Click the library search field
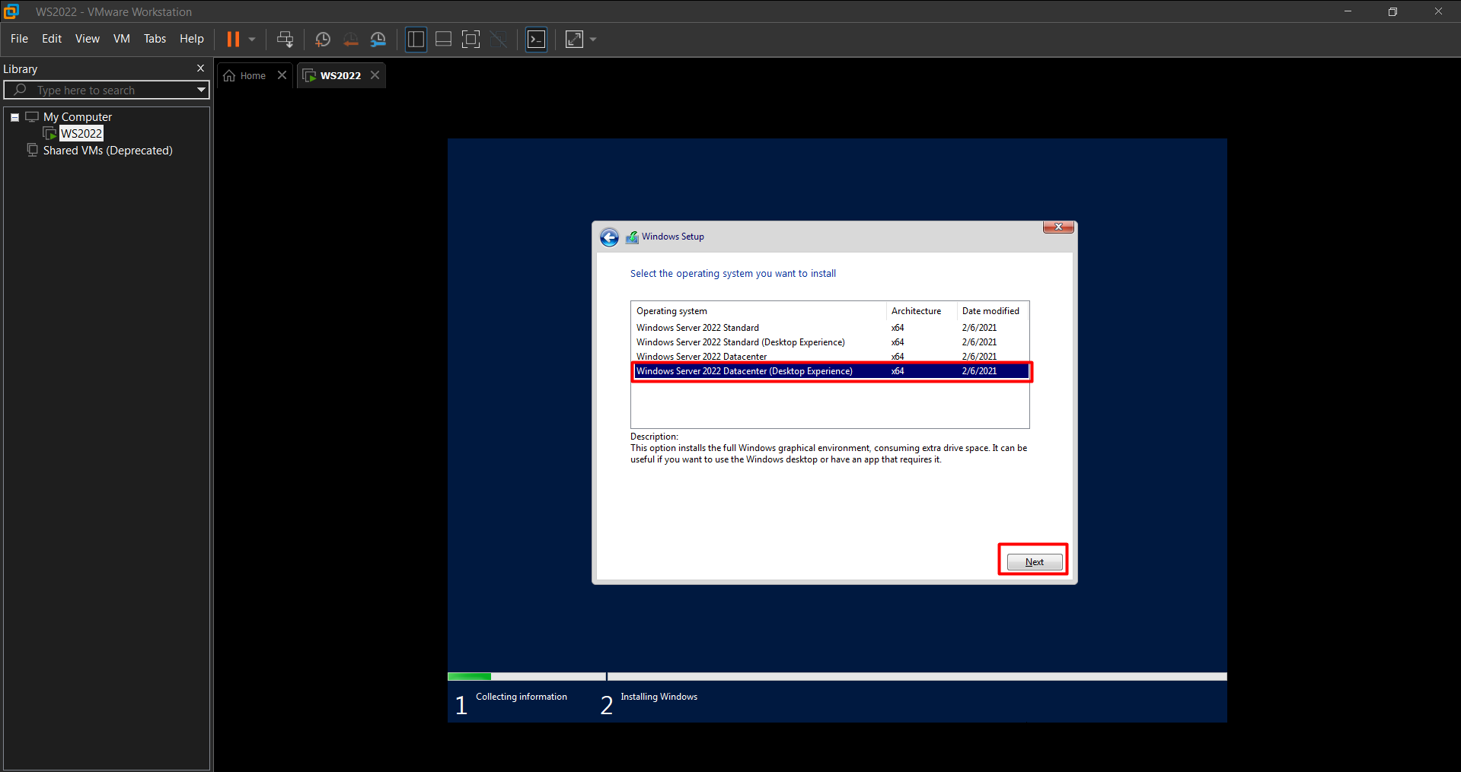Viewport: 1461px width, 772px height. (107, 90)
